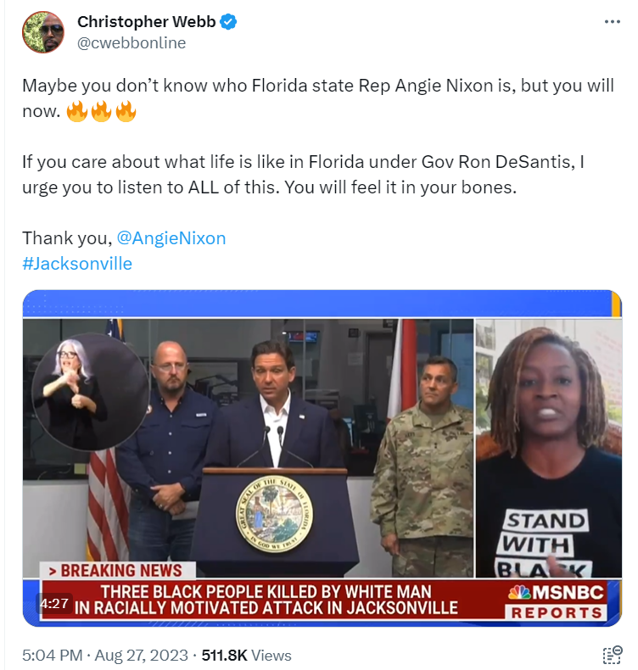This screenshot has height=670, width=638.
Task: Click the dashed note icon beside Views
Action: (x=613, y=655)
